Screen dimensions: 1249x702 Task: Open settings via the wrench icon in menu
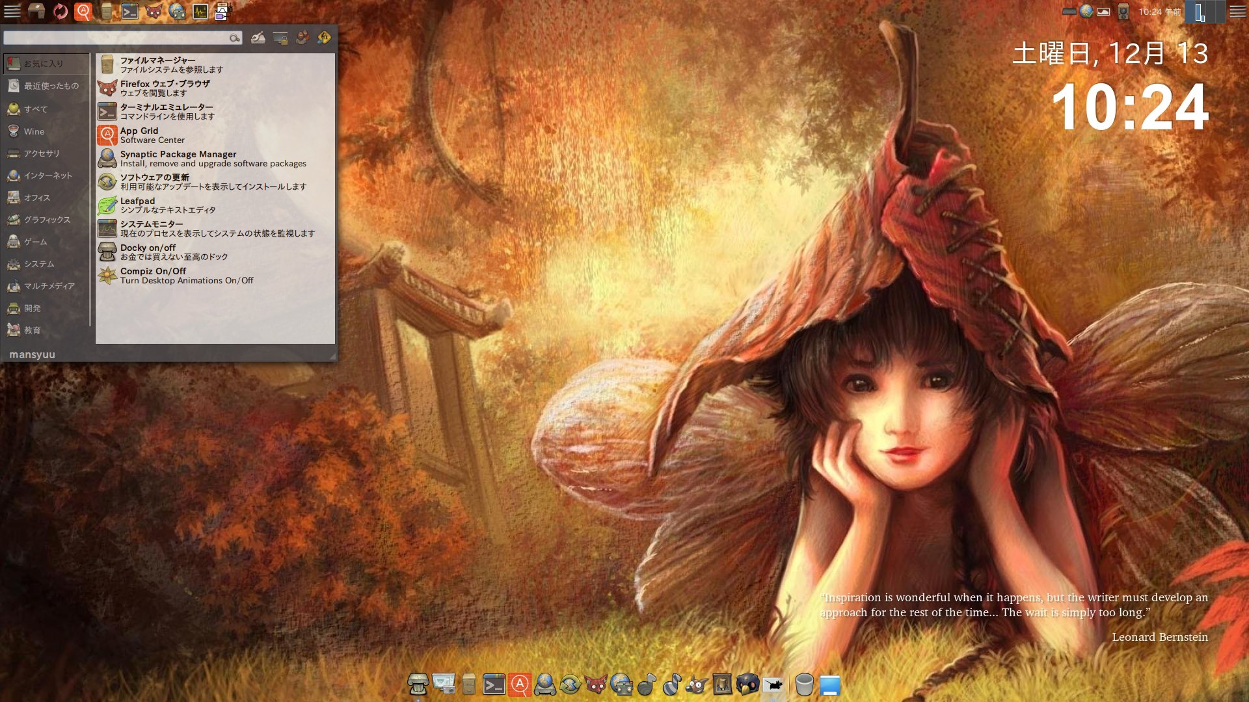coord(258,38)
